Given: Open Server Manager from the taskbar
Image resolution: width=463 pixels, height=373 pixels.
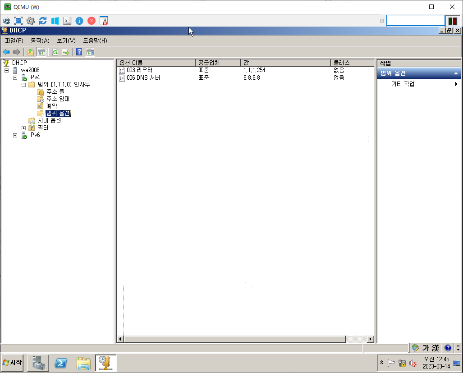Looking at the screenshot, I should [38, 363].
